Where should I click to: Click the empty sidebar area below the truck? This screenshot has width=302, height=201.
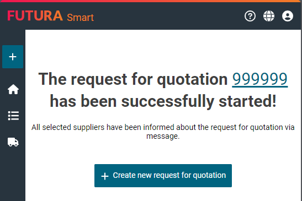click(x=13, y=173)
